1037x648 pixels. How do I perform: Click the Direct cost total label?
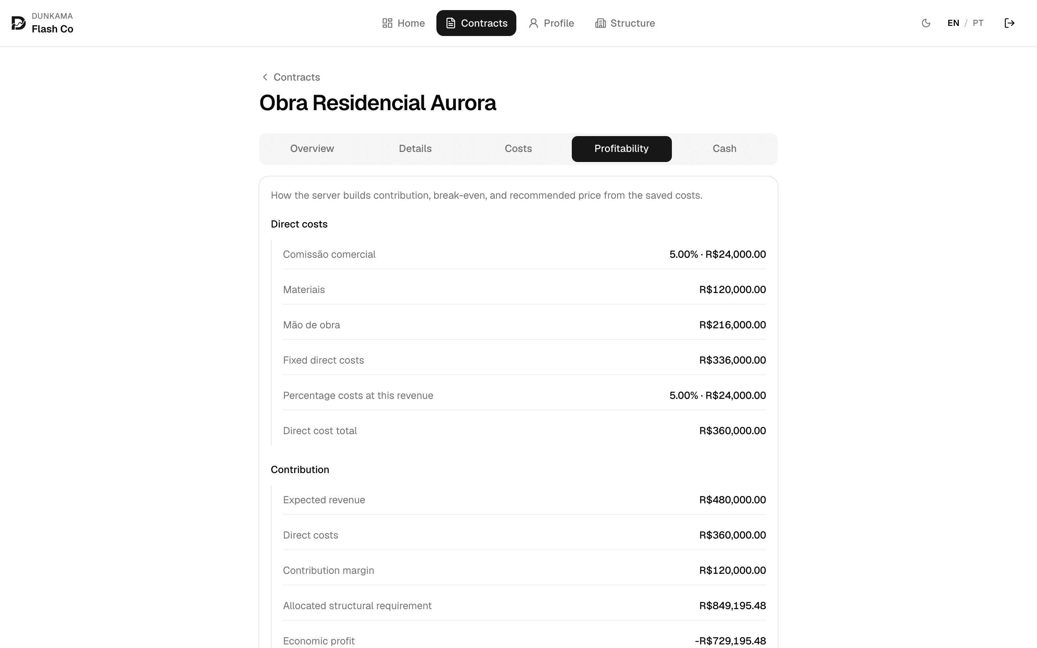point(320,431)
